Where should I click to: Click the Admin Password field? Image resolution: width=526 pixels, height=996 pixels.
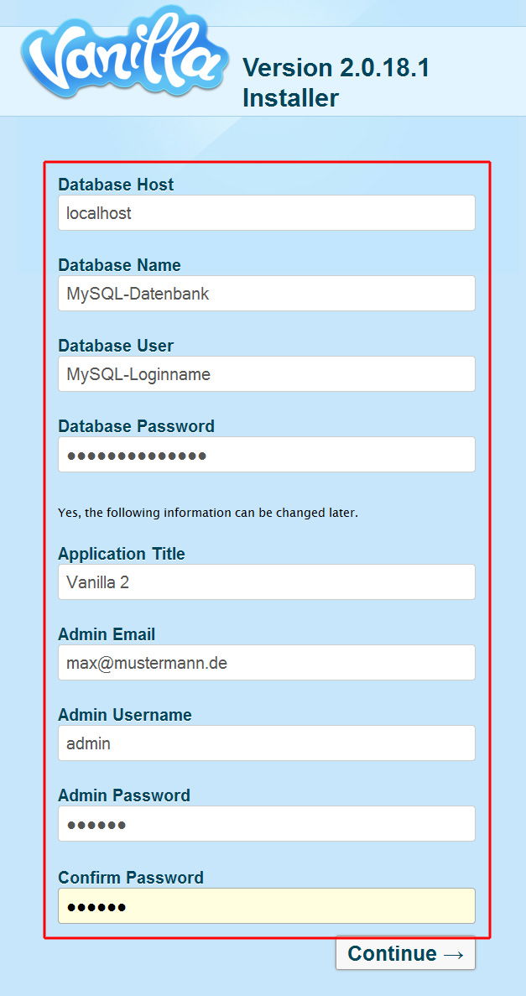click(266, 824)
